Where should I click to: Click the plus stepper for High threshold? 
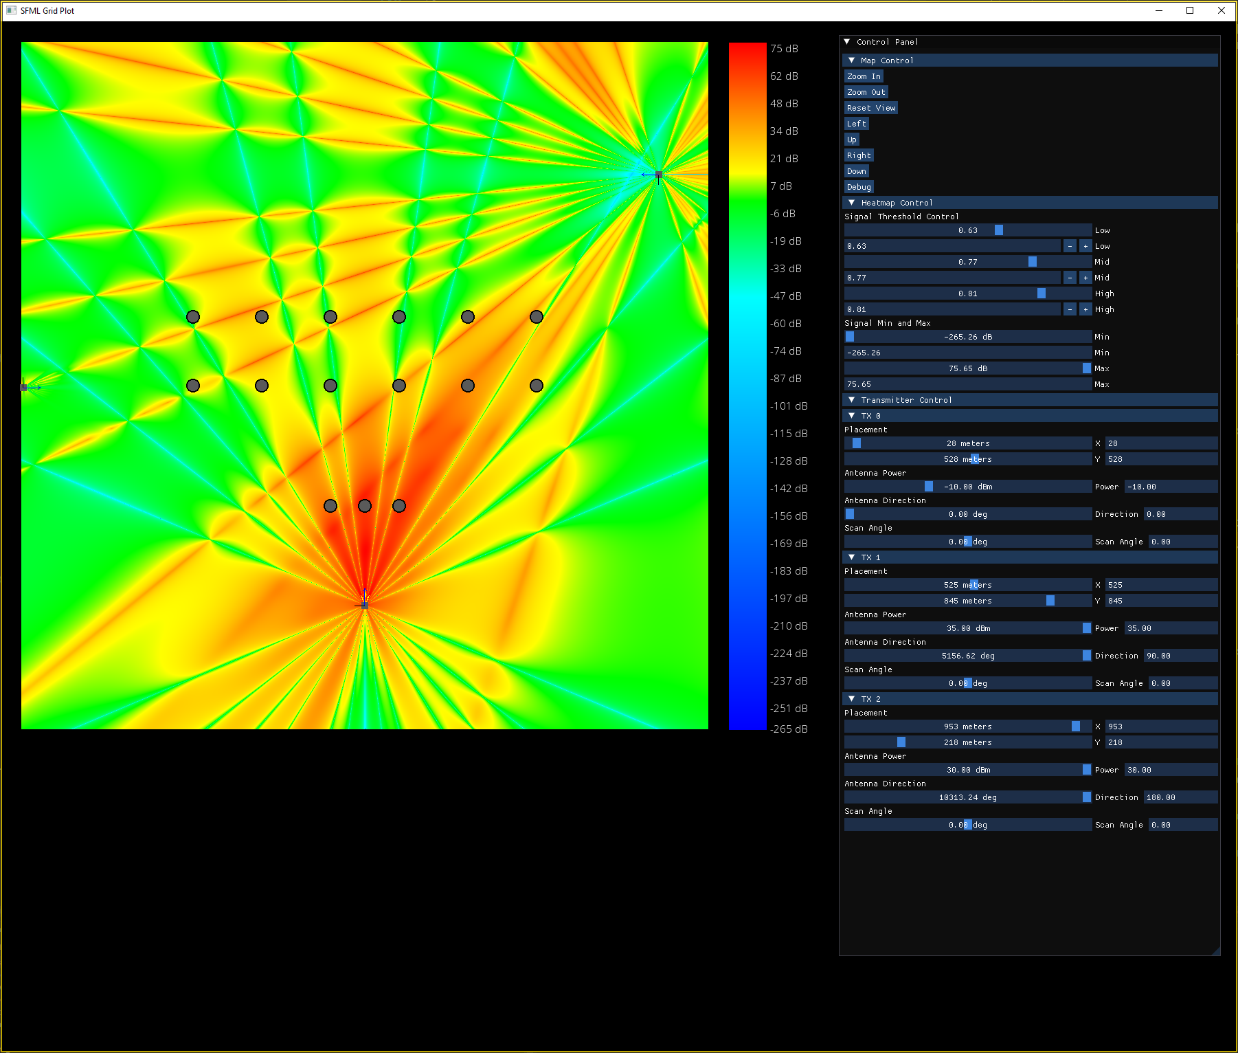(1085, 309)
